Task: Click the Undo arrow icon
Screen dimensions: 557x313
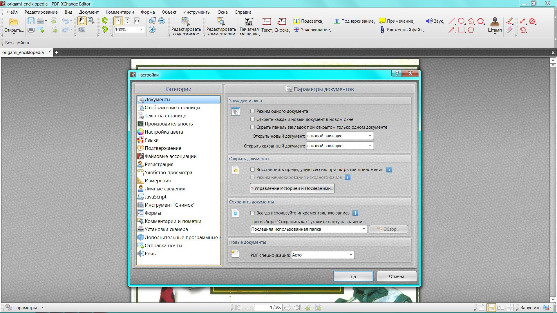Action: [66, 21]
